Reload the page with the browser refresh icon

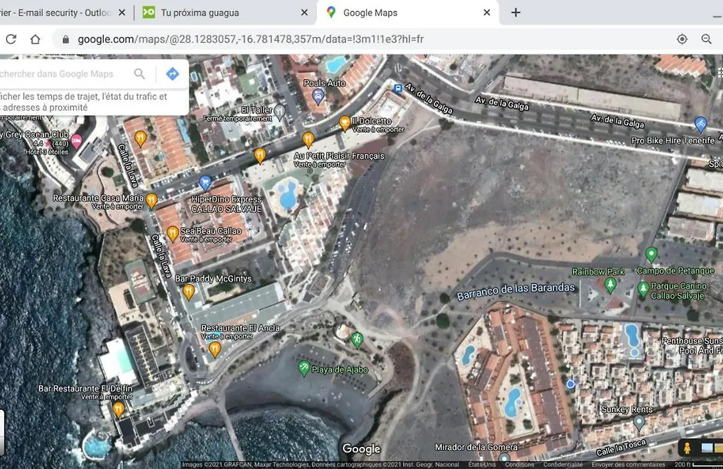tap(11, 40)
